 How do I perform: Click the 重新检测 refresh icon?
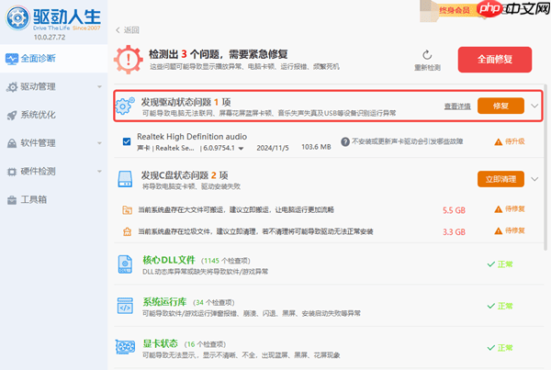(x=427, y=55)
